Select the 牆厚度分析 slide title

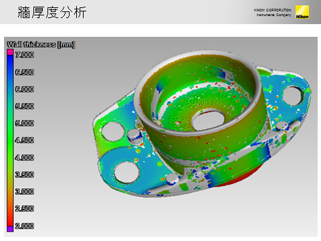(x=52, y=12)
